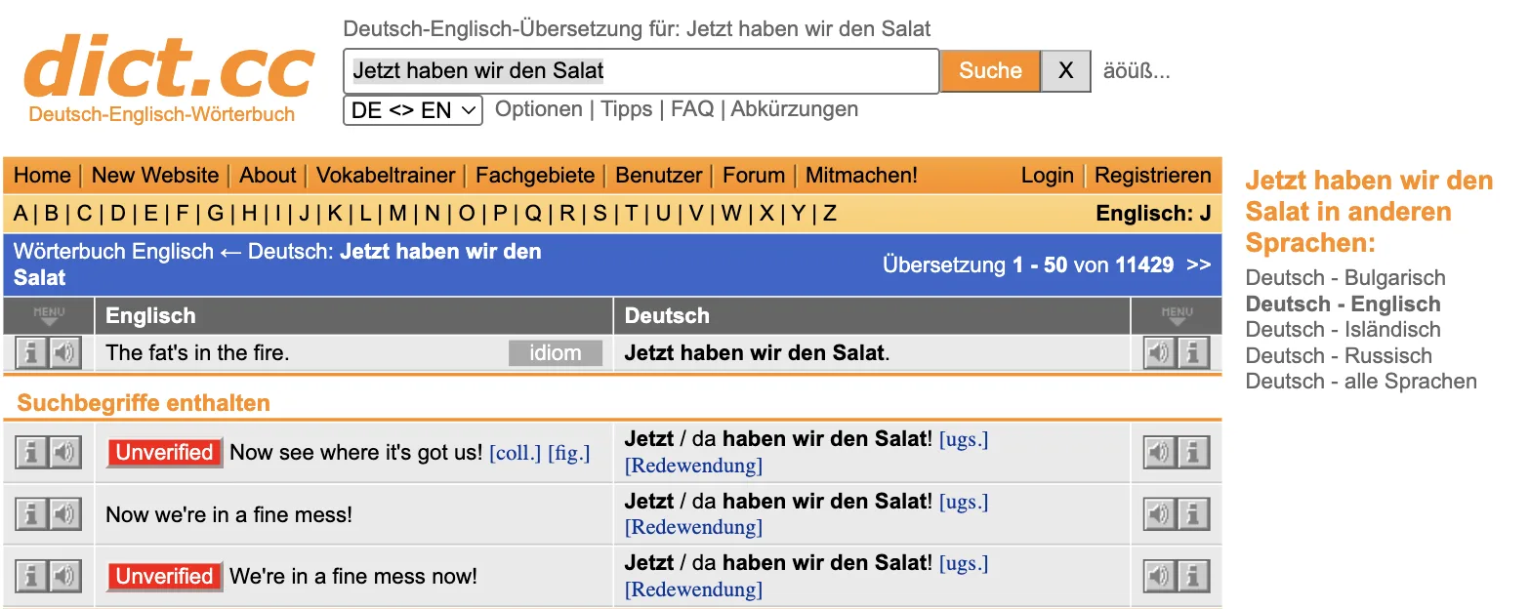Click the text "The fat's in the fire."
The height and width of the screenshot is (609, 1530).
(x=197, y=353)
